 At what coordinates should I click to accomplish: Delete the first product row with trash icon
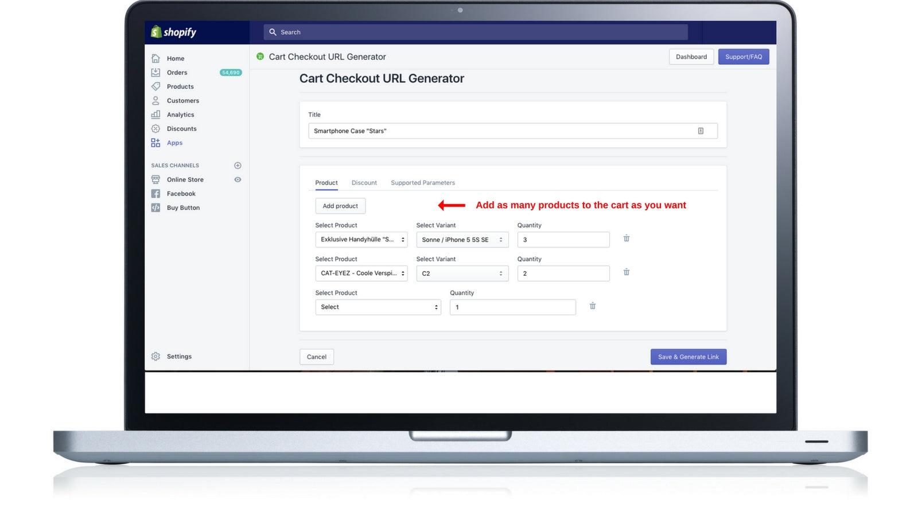[627, 239]
